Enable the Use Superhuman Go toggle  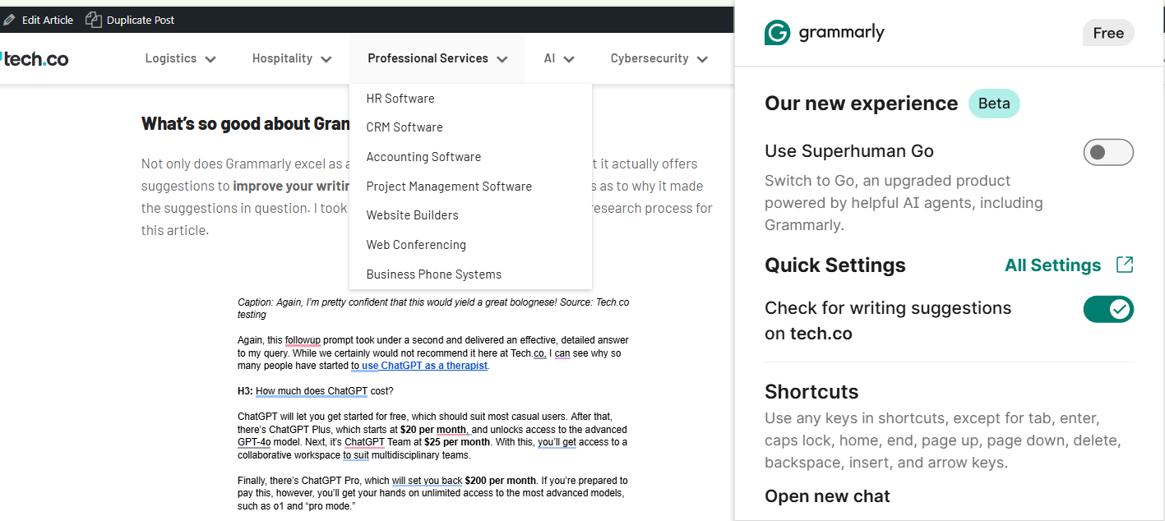tap(1108, 152)
